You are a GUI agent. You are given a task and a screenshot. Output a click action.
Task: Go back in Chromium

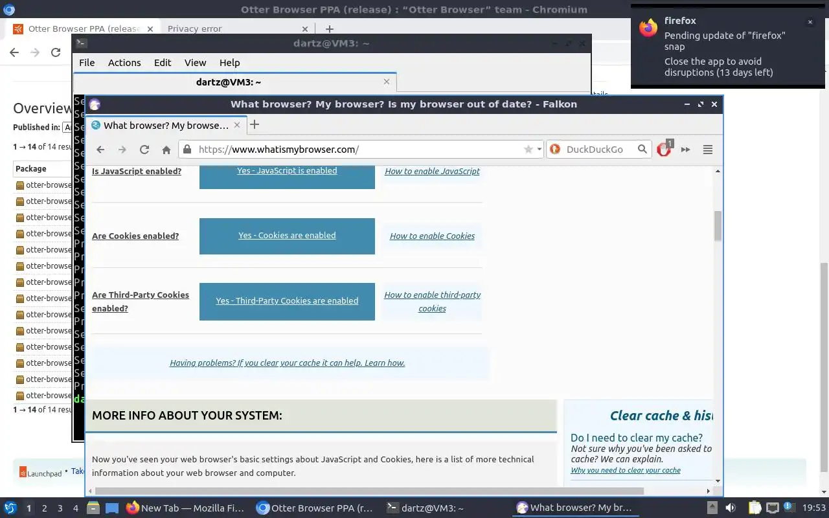(14, 52)
